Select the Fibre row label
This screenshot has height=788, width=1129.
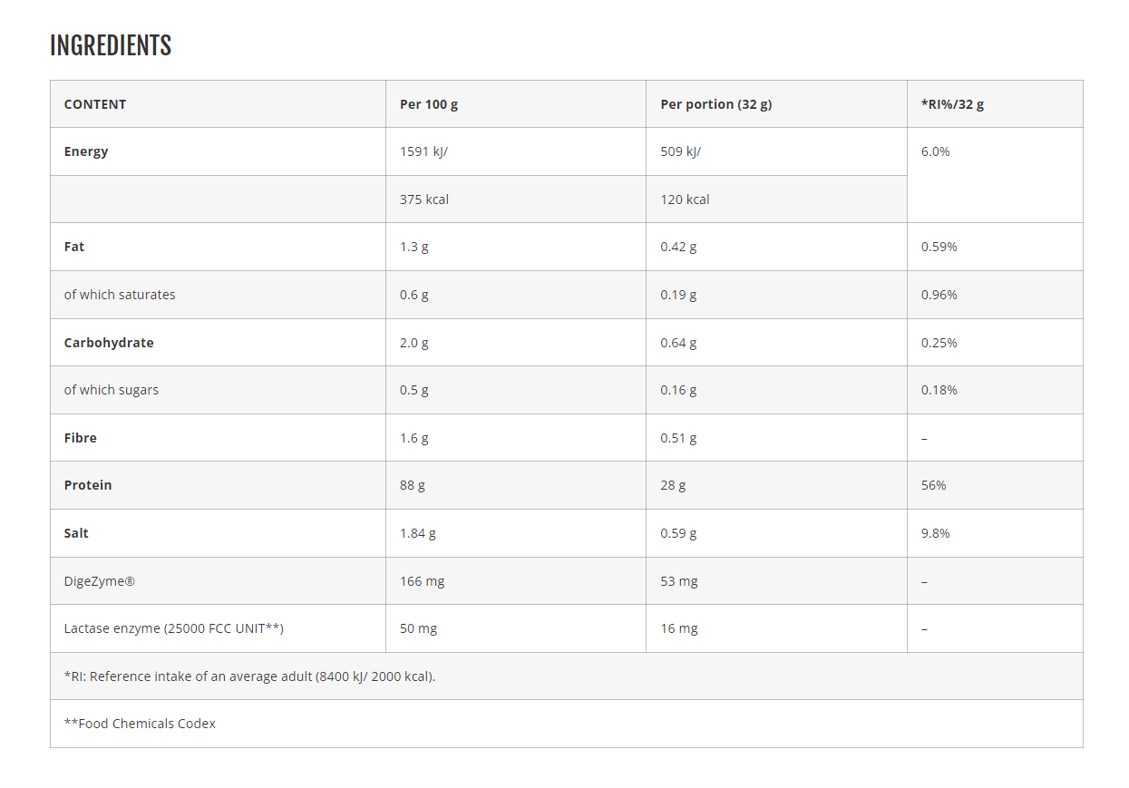(x=80, y=438)
